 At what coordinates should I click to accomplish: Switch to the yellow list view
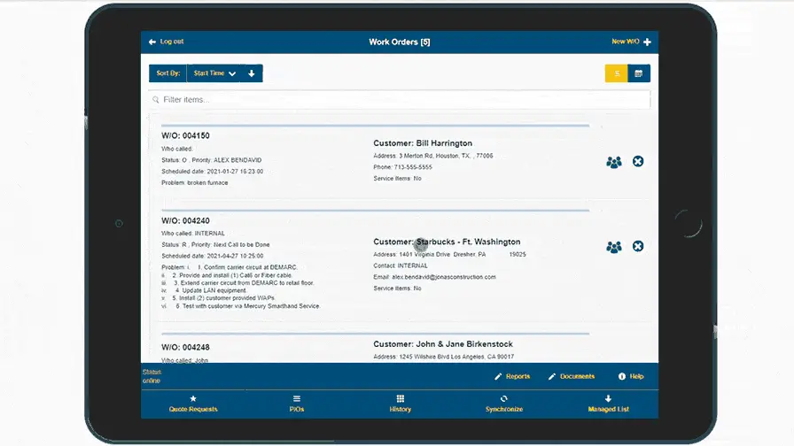[617, 73]
